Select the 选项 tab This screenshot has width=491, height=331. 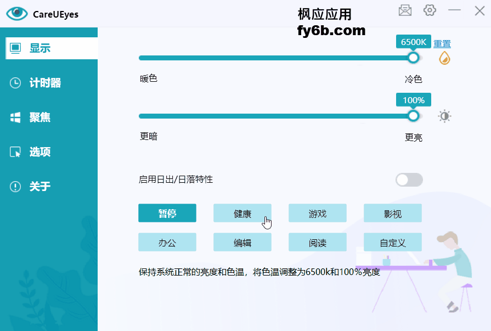click(x=49, y=152)
